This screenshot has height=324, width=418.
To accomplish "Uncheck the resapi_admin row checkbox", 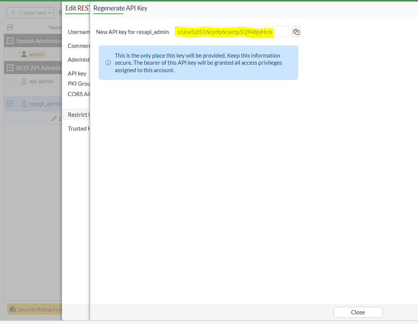I will tap(10, 103).
